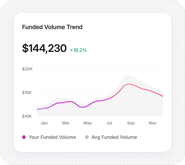This screenshot has width=185, height=165.
Task: Click the Your Funded Volume legend dot
Action: click(x=24, y=137)
